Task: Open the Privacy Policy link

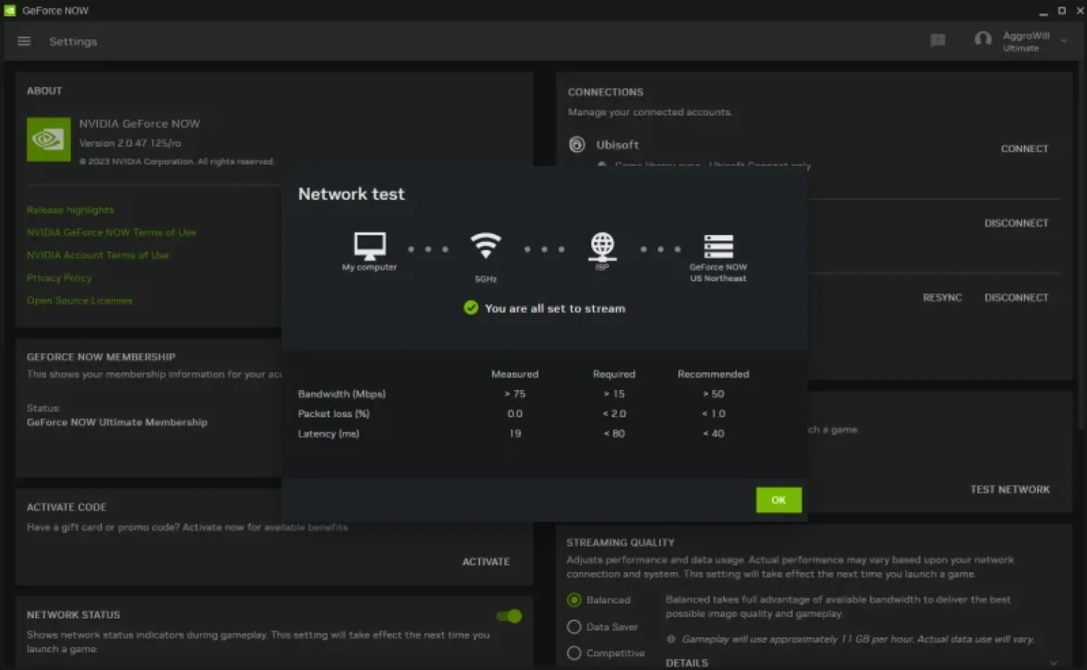Action: 59,278
